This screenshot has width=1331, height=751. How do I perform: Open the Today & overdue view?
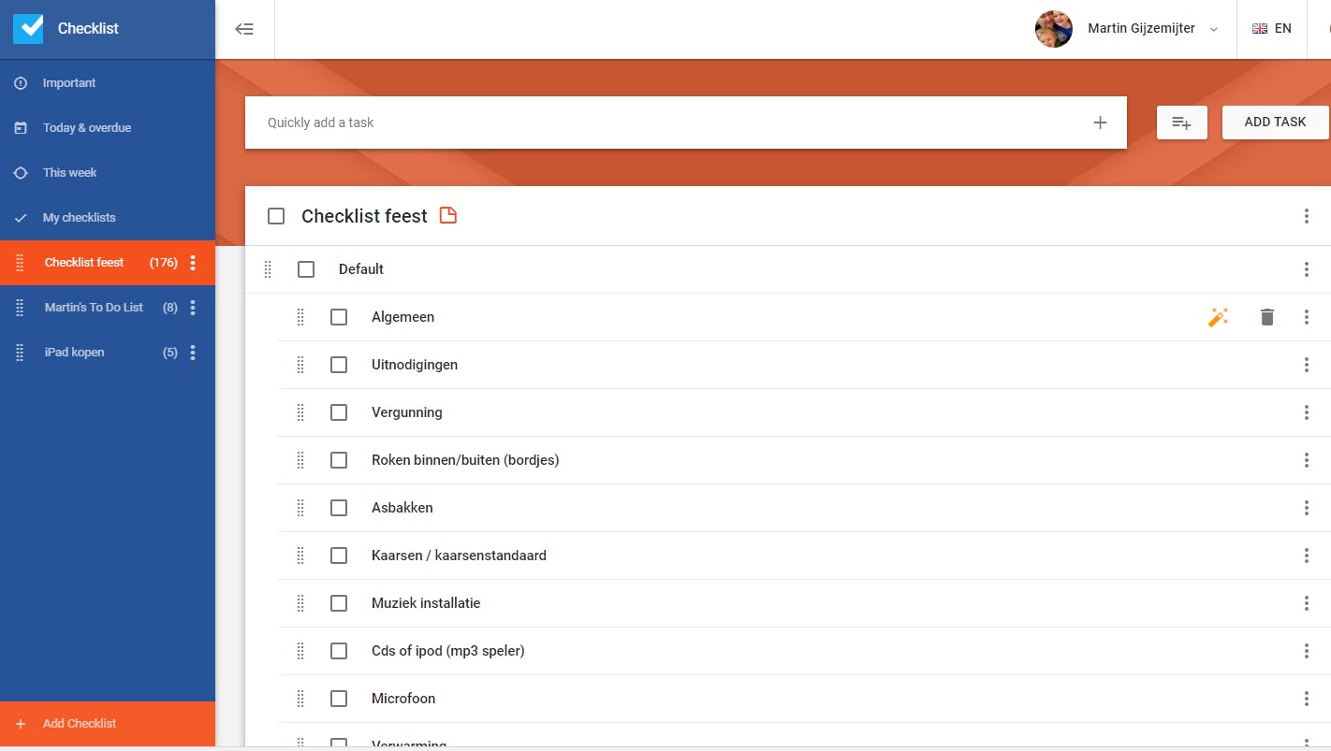108,128
